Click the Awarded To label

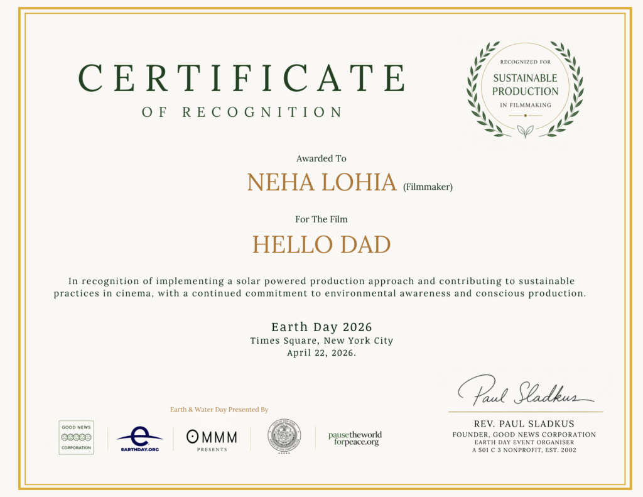(321, 158)
